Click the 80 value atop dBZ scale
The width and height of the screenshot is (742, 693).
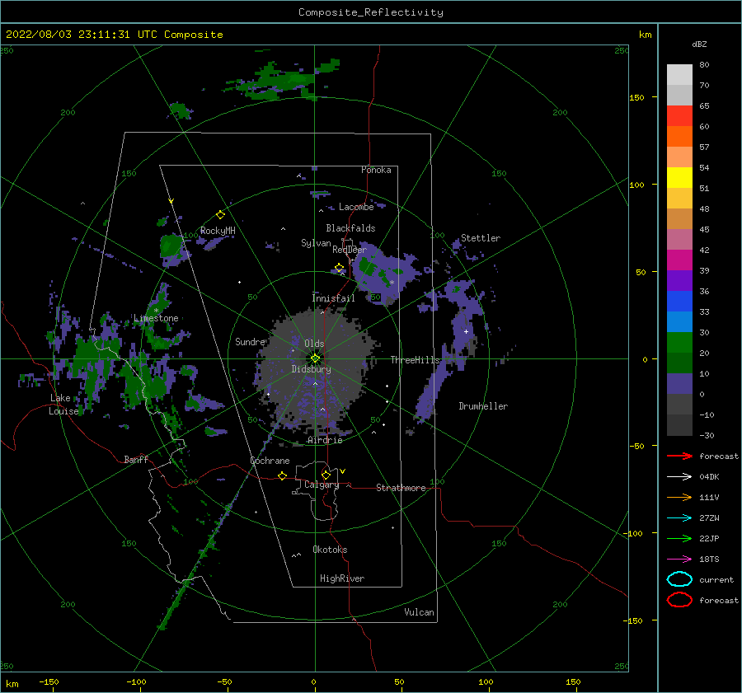tap(704, 65)
